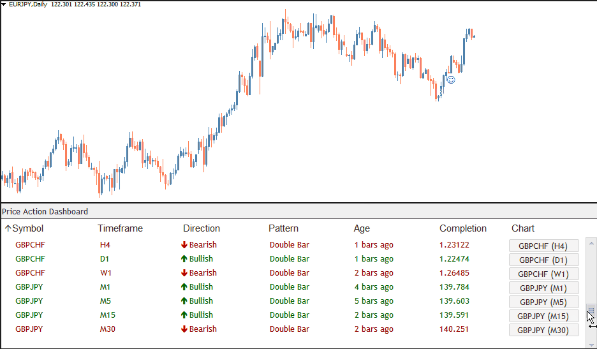Click the '5 bars ago' age cell

click(x=374, y=301)
